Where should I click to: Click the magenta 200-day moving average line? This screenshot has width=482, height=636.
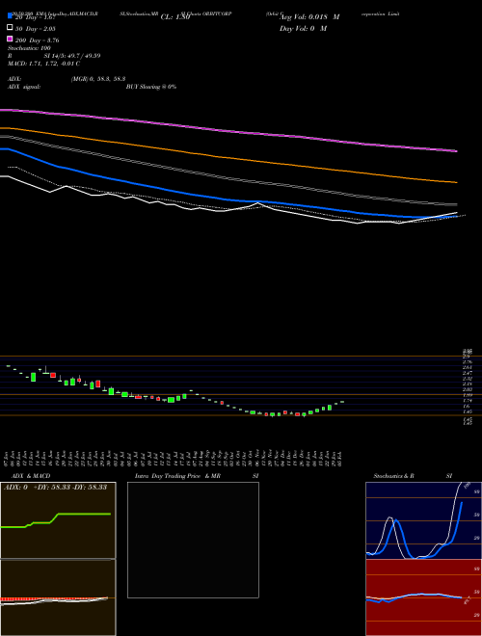[228, 131]
